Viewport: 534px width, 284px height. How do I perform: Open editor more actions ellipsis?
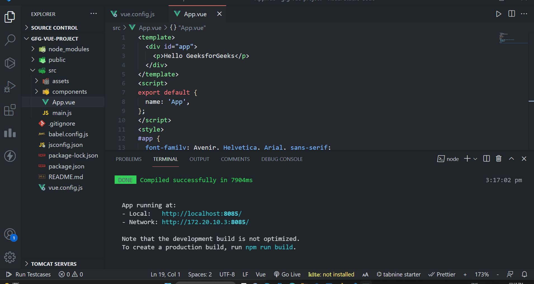pyautogui.click(x=524, y=14)
